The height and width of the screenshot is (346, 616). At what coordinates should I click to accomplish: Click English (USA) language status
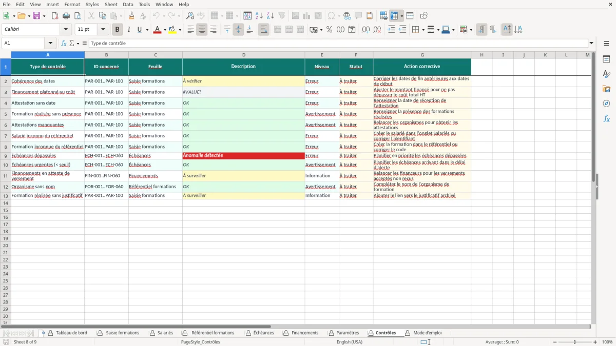[x=350, y=342]
